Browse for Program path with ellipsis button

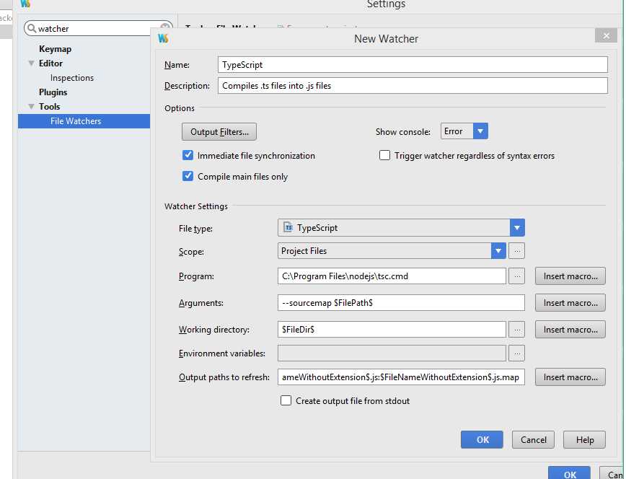click(517, 276)
